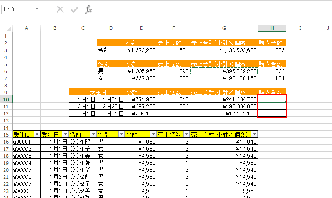Open the 性別 filter dropdown
The width and height of the screenshot is (332, 198).
click(121, 134)
